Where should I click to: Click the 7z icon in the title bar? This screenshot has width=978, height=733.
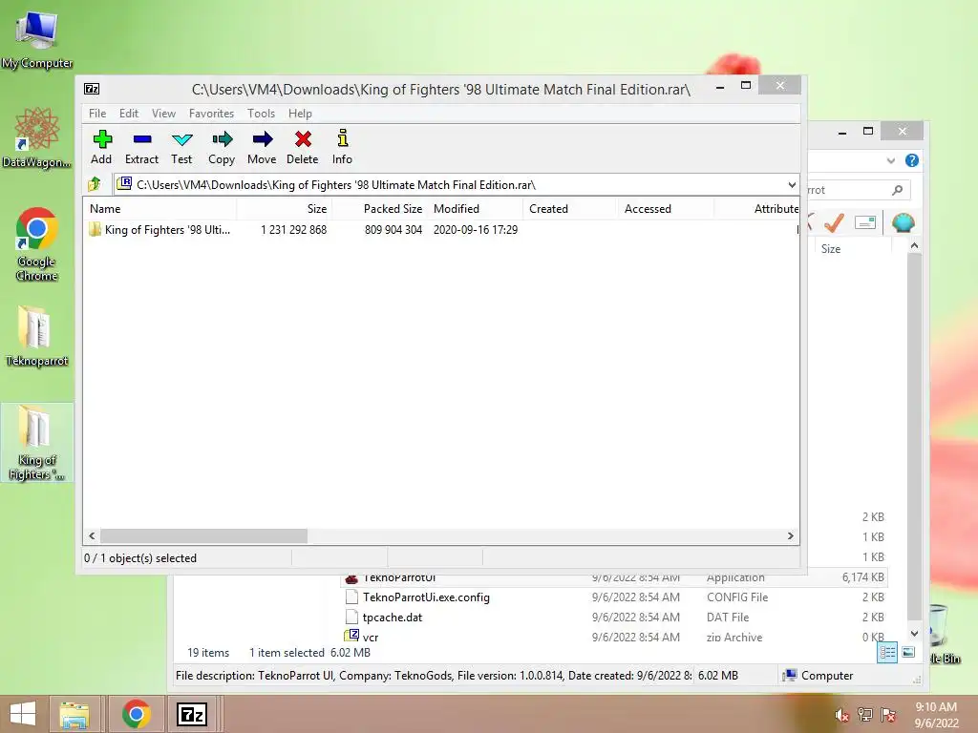pyautogui.click(x=92, y=89)
